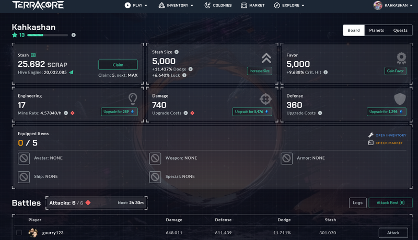Click the Attack Best button

pyautogui.click(x=390, y=203)
